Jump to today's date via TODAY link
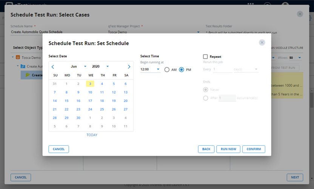Screen dimensions: 314x189 92,135
